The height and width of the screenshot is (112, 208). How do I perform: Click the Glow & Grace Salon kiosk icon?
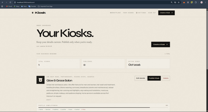click(41, 80)
